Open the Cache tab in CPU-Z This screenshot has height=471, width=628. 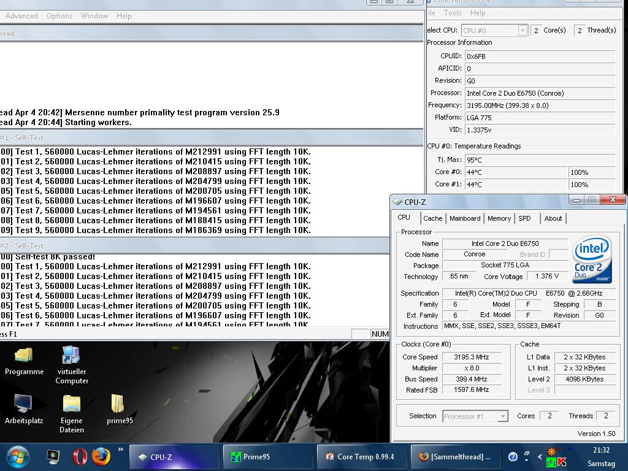coord(433,219)
